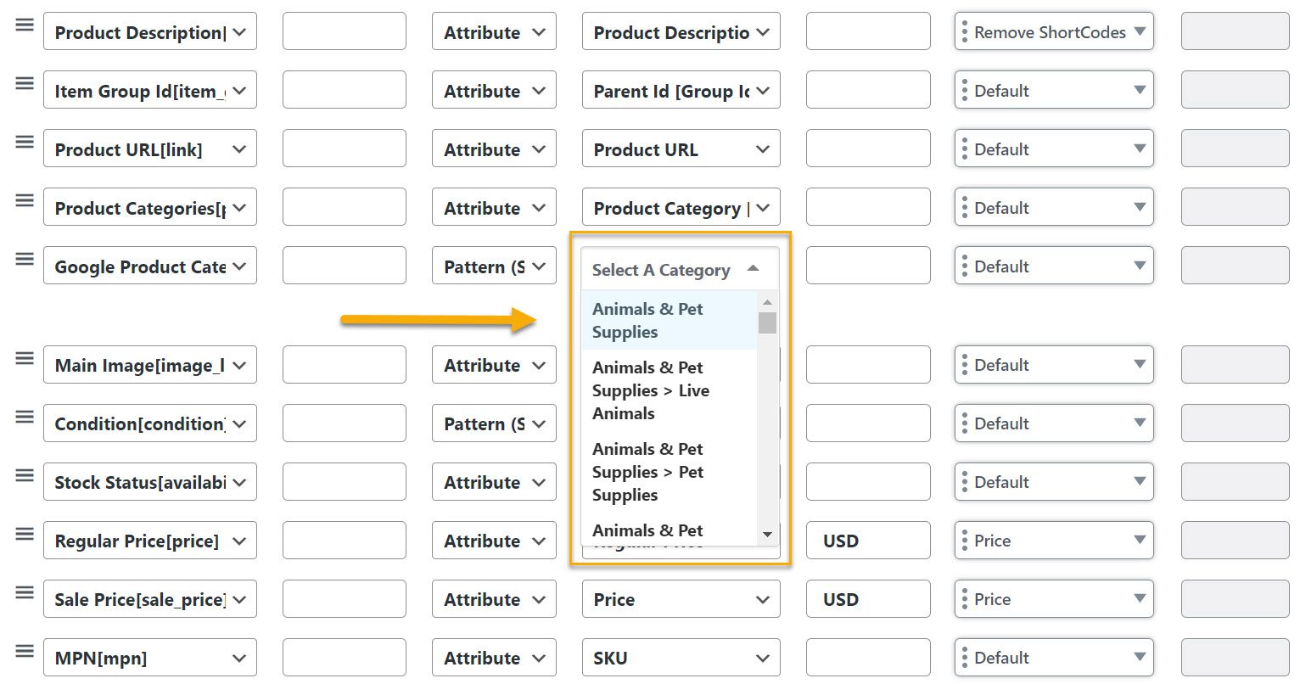Click the USD suffix field in Regular Price row

point(868,541)
